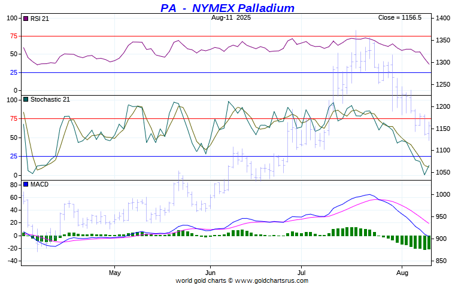Click the 'Aug-11 2025' date label
This screenshot has width=455, height=284.
click(231, 17)
